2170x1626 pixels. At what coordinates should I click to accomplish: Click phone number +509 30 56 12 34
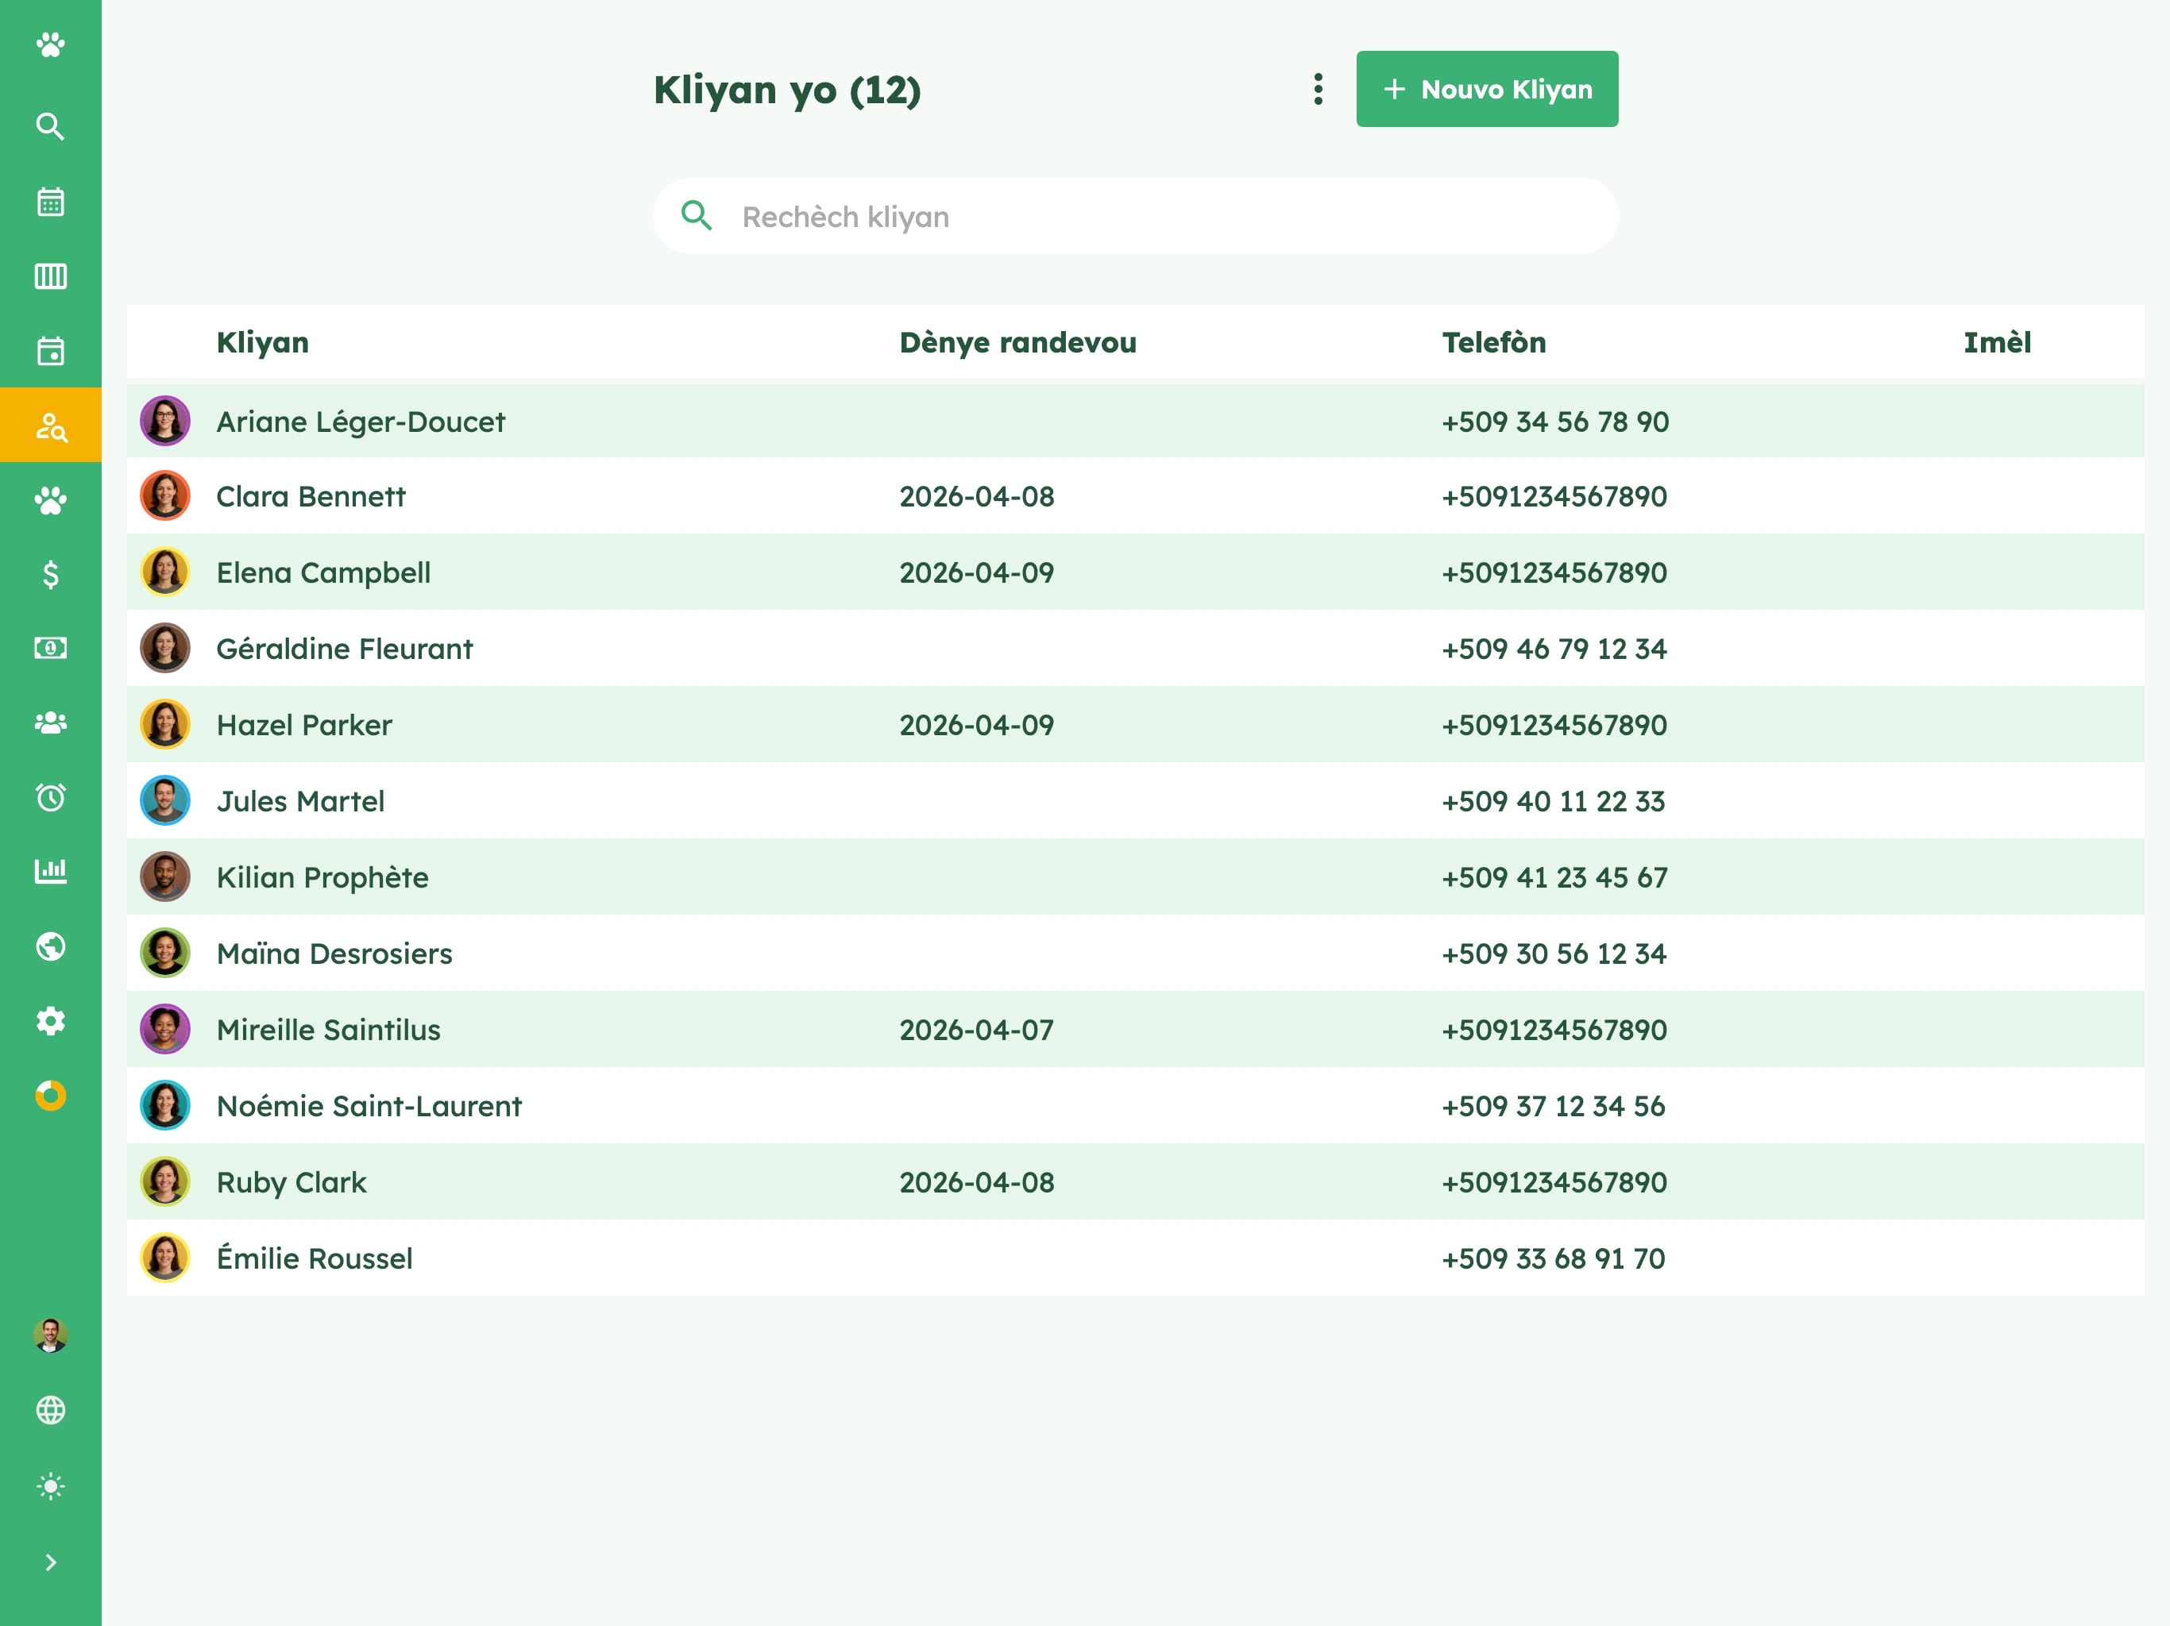[x=1554, y=954]
